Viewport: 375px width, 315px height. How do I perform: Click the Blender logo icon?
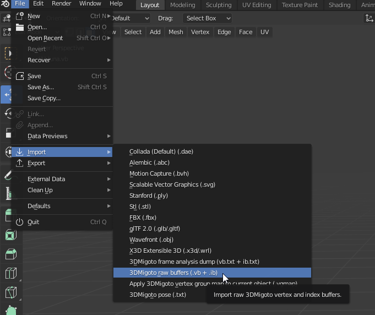pyautogui.click(x=6, y=4)
